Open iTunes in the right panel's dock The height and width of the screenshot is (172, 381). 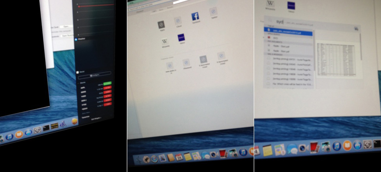pos(337,146)
